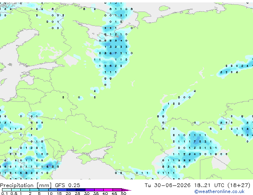Click the date 'Tu 30-06-2026'
The width and height of the screenshot is (253, 195).
click(168, 185)
